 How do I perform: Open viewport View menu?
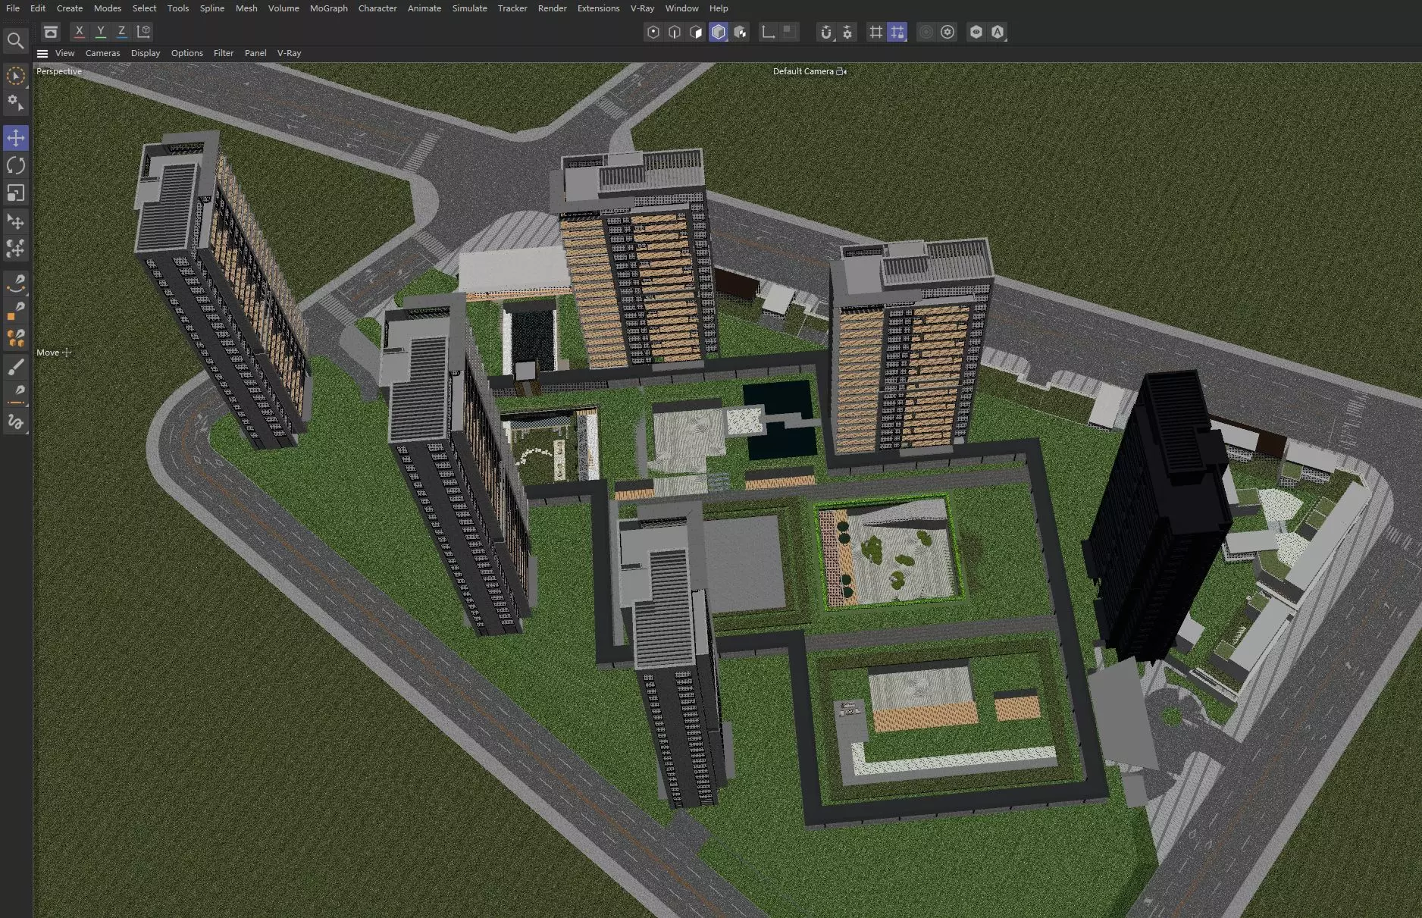pos(64,53)
